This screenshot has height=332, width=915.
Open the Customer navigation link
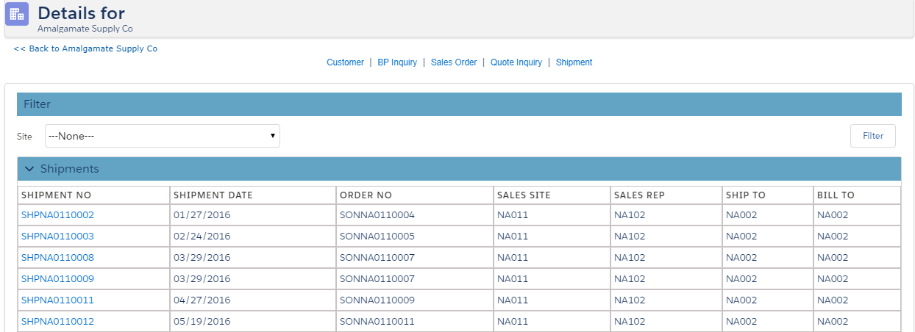tap(345, 62)
